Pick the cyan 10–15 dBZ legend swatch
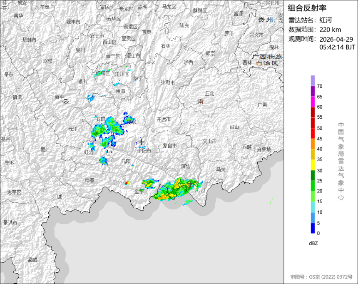Viewport: 358px width, 284px height. pos(313,207)
